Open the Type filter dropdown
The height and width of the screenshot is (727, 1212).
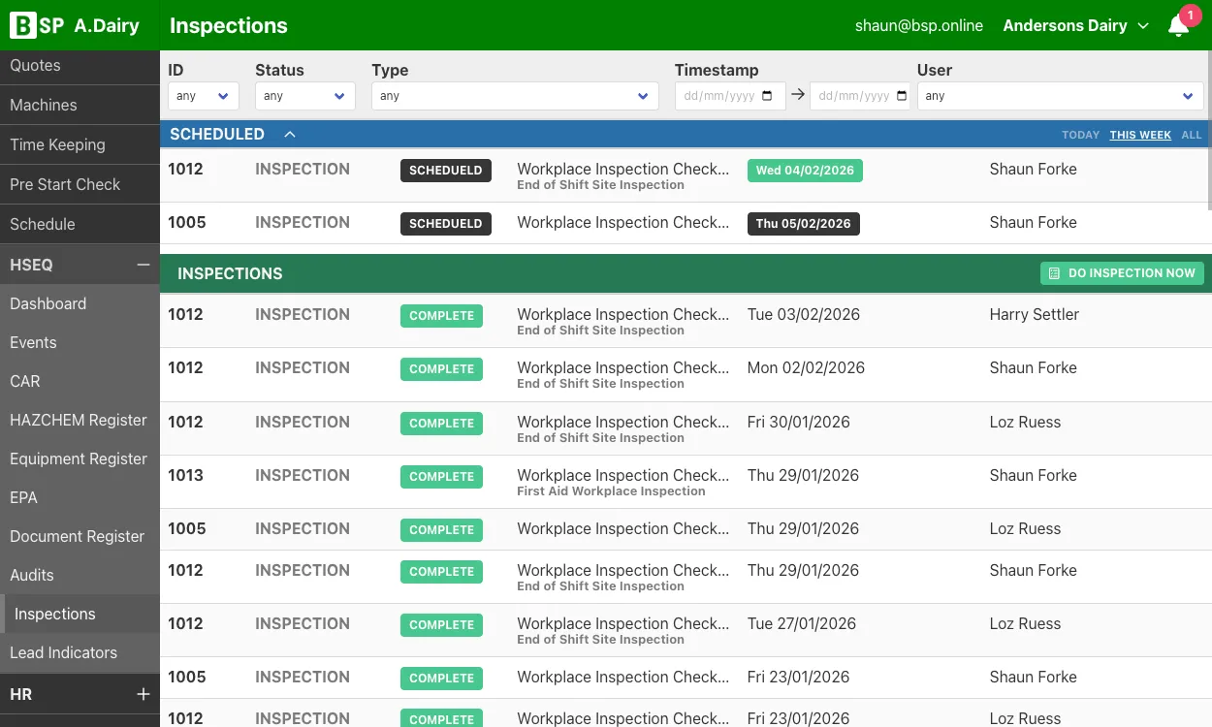click(515, 96)
